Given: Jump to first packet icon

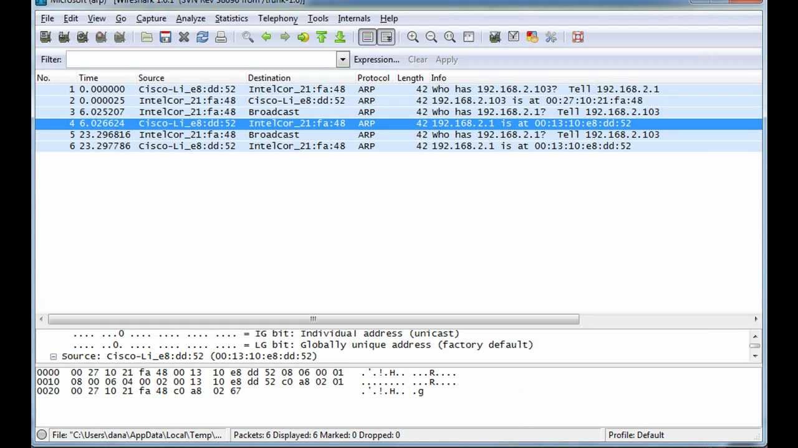Looking at the screenshot, I should [x=322, y=37].
